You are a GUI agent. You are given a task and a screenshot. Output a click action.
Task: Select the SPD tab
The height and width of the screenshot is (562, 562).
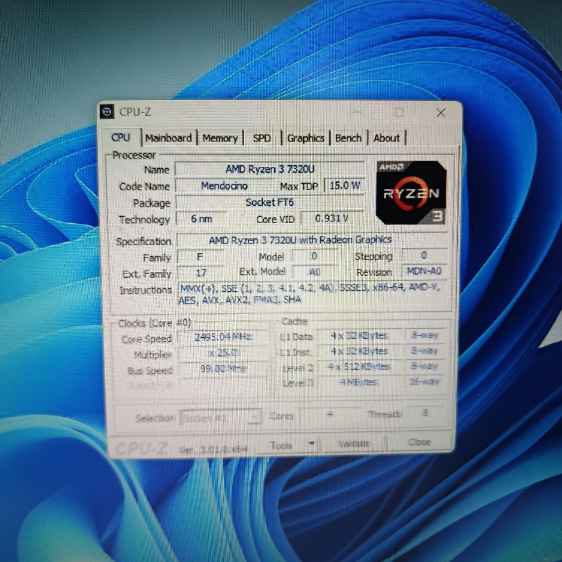pos(262,138)
